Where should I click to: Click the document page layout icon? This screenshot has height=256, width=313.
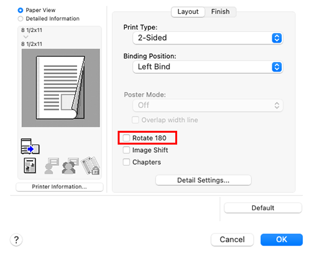tap(30, 165)
